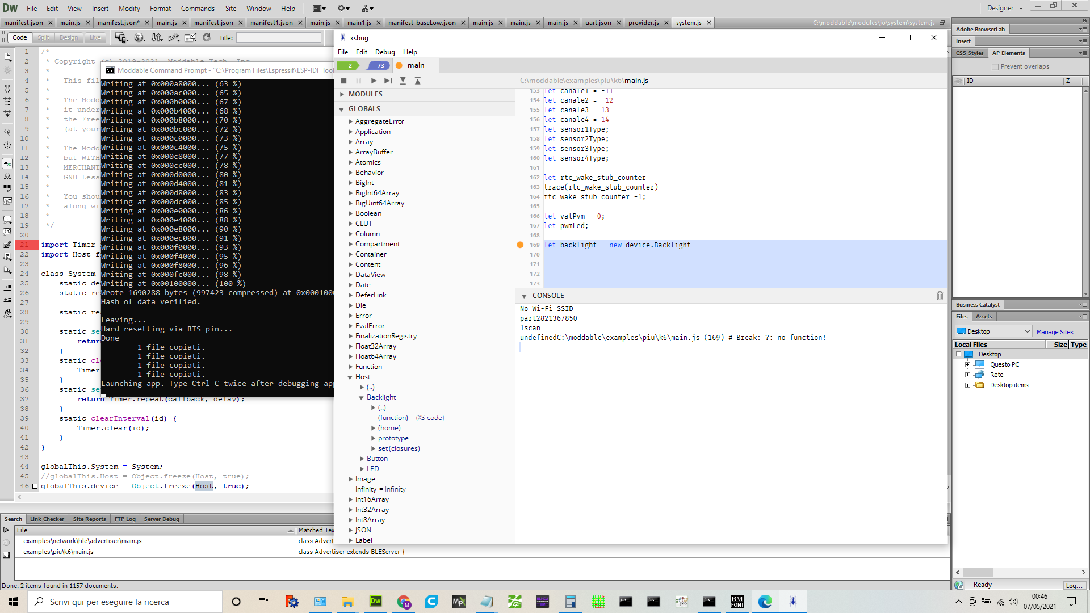1090x613 pixels.
Task: Click Step Out in the xsbug debugger
Action: tap(417, 81)
